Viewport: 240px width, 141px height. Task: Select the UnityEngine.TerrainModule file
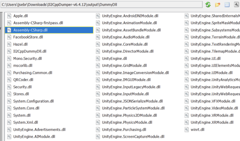point(215,37)
